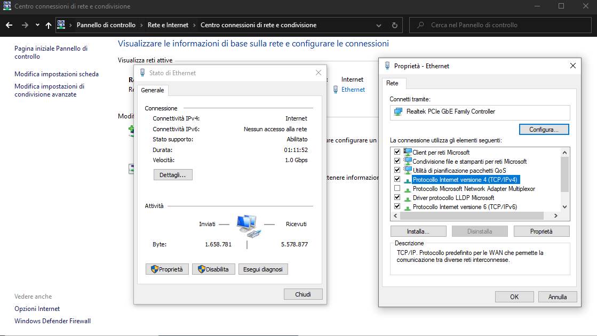Screen dimensions: 597x336
Task: Toggle Condivisione file e stampanti checkbox
Action: click(397, 161)
